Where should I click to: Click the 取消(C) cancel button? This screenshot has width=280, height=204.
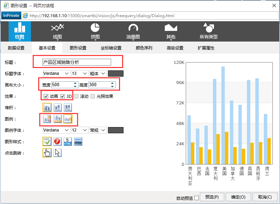tap(265, 197)
